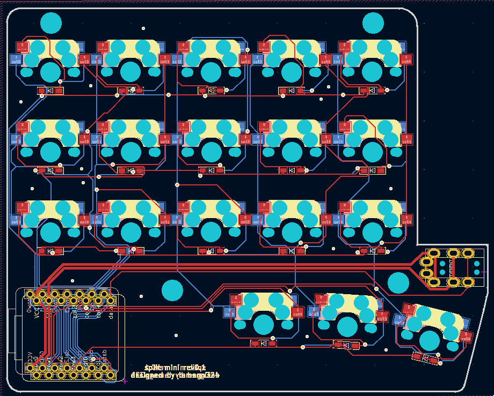This screenshot has width=494, height=396.
Task: Click the 'VCC' pin label at controller top
Action: [36, 313]
